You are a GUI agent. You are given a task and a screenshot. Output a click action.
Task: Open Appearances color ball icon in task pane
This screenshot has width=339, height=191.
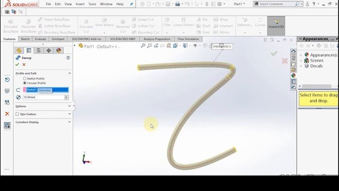coord(293,75)
